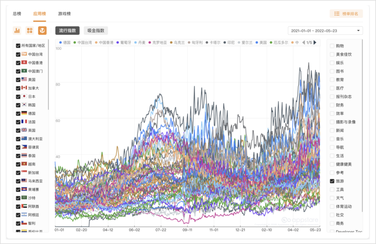
Task: Switch to the 游戏榜 tab
Action: click(64, 14)
